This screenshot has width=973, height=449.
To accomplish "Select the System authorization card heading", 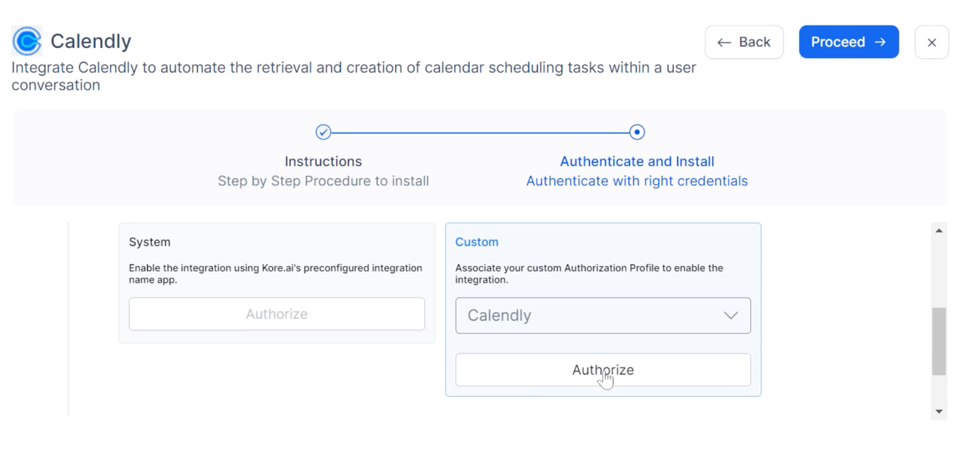I will pos(150,242).
